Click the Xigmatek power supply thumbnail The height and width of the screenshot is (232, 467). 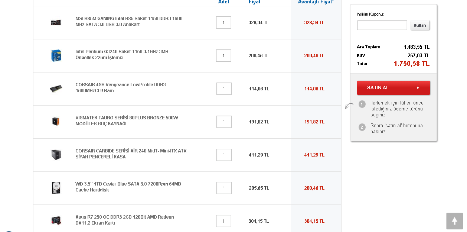[56, 121]
